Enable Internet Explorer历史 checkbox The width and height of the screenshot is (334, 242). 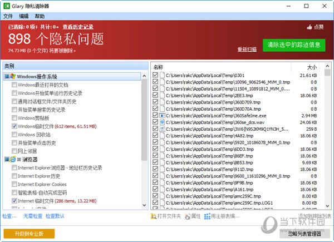pyautogui.click(x=14, y=176)
